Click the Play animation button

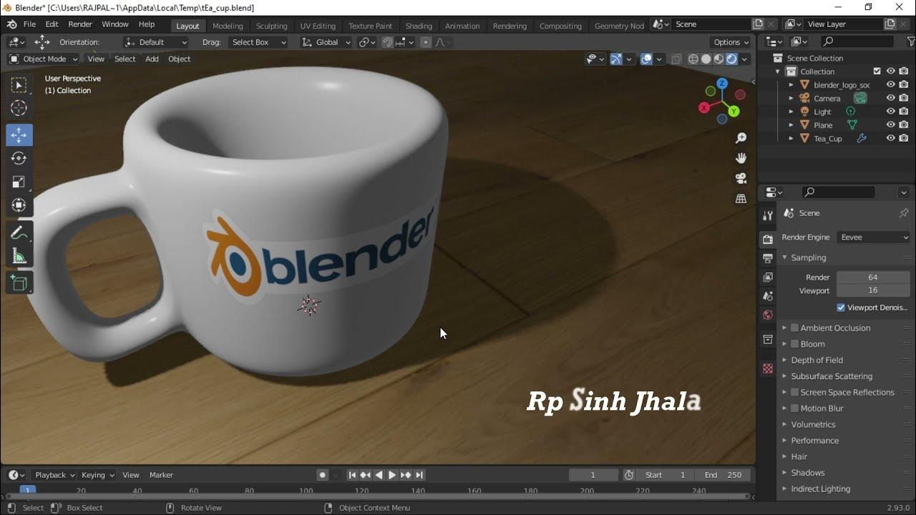(x=392, y=475)
